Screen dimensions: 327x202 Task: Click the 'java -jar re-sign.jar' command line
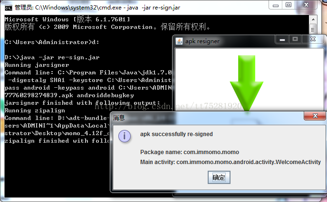(52, 57)
